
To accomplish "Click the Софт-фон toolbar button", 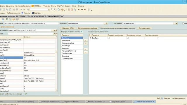I will tap(36, 13).
